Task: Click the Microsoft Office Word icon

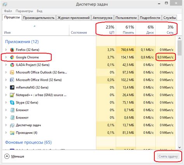Action: click(12, 80)
